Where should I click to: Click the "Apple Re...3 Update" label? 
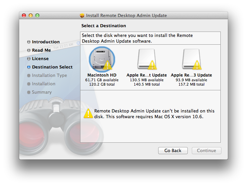(191, 75)
